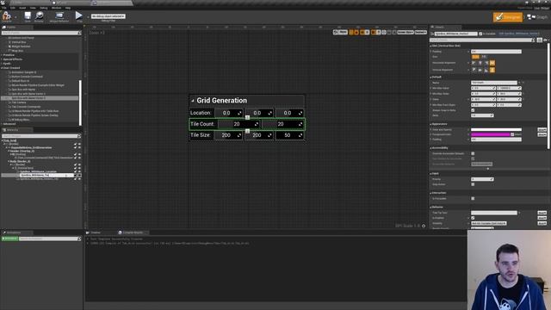Open the Help menu
Image resolution: width=551 pixels, height=310 pixels.
pyautogui.click(x=68, y=8)
